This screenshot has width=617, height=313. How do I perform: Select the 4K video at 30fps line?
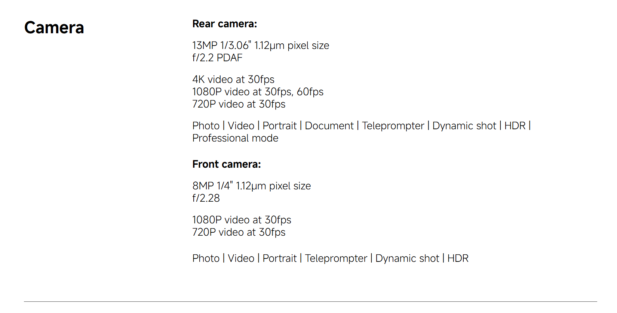[x=233, y=80]
